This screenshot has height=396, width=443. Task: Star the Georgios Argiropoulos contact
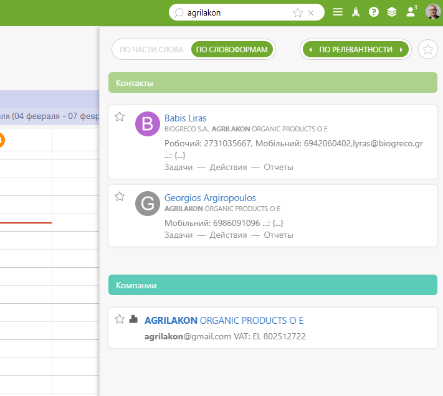(120, 196)
